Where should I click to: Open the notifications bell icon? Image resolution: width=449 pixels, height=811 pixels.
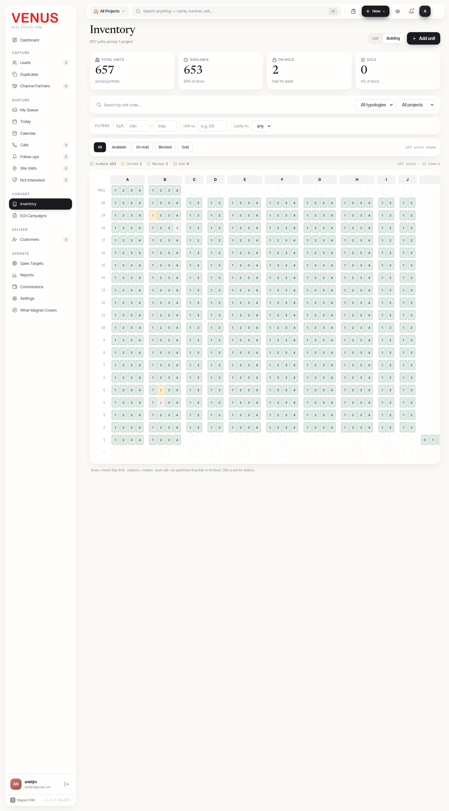pyautogui.click(x=411, y=11)
